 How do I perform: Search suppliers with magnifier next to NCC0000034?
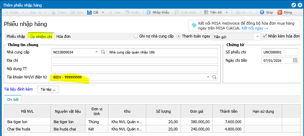(103, 52)
